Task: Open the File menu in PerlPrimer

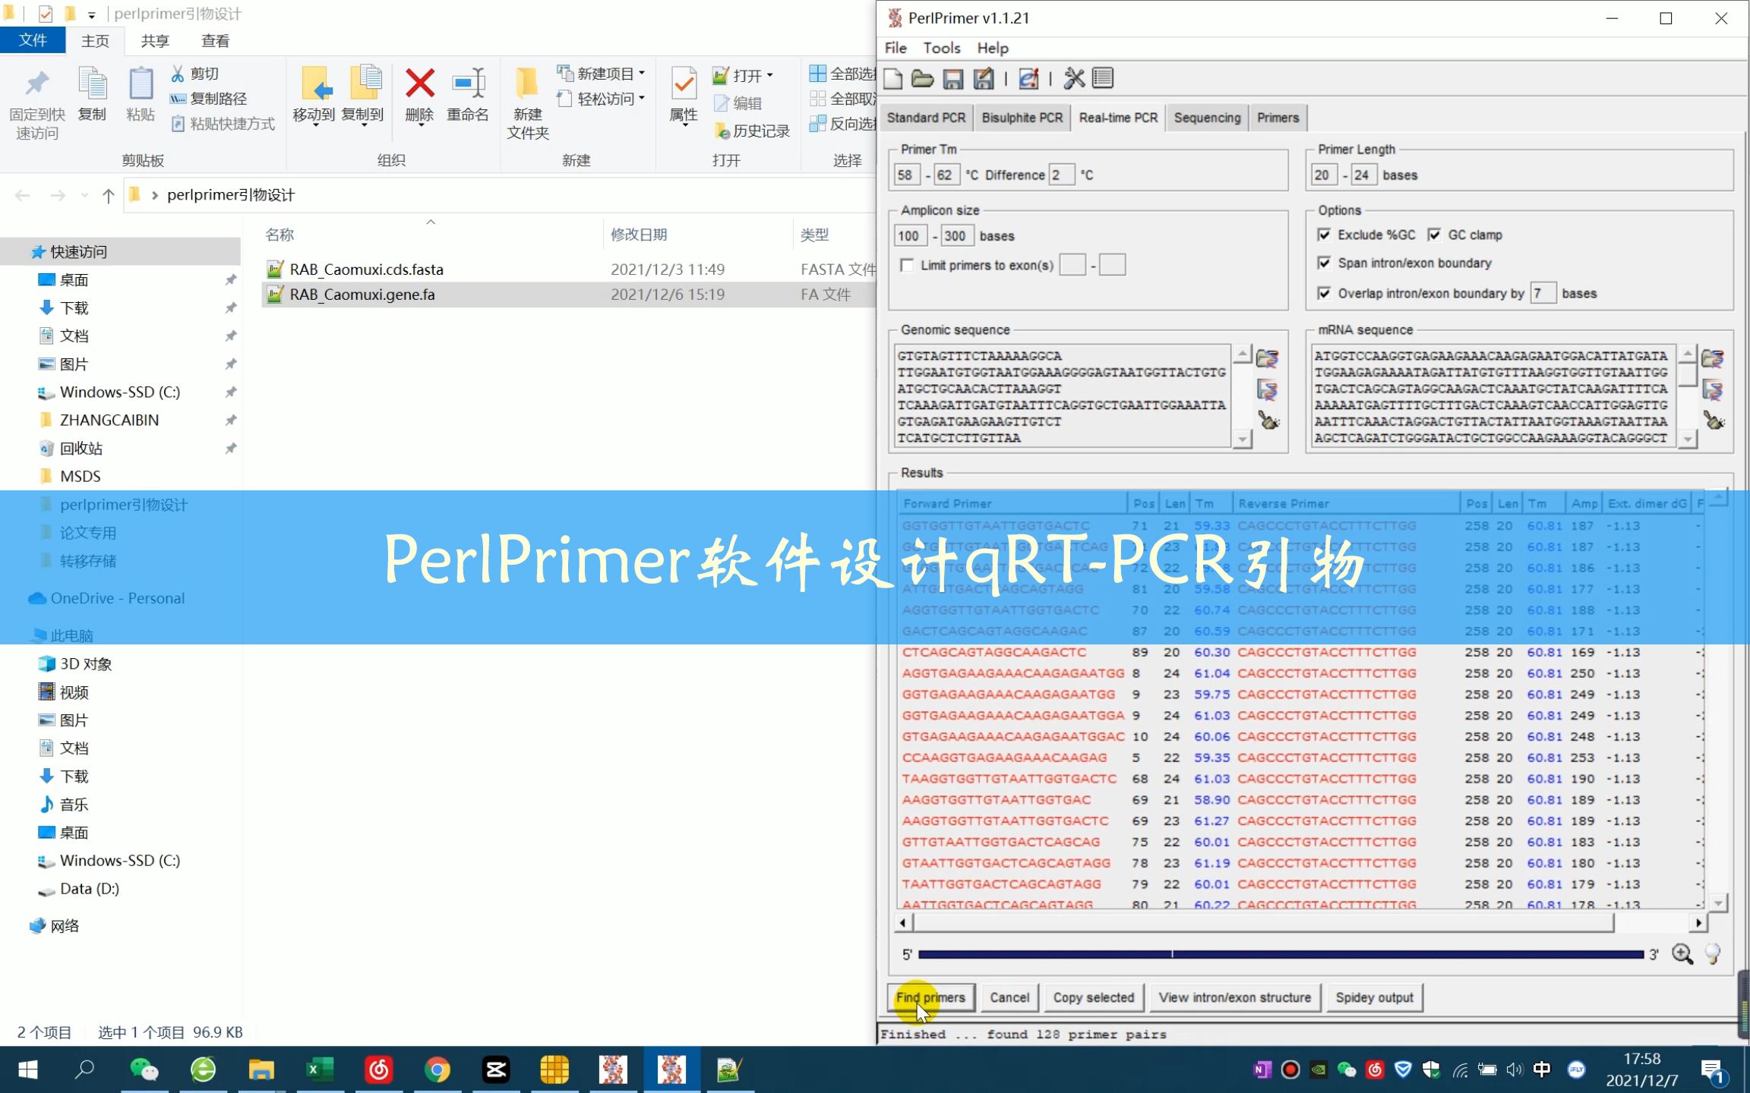Action: 896,48
